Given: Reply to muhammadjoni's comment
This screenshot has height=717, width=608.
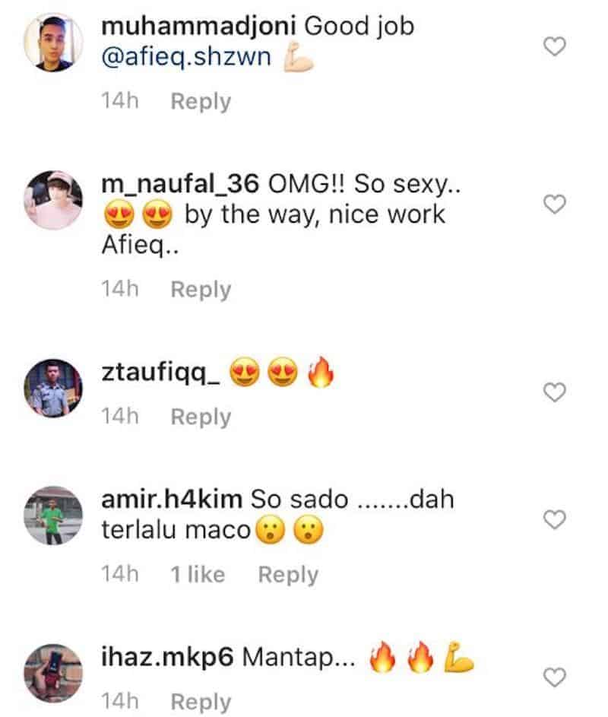Looking at the screenshot, I should (201, 101).
